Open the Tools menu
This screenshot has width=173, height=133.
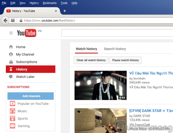tap(64, 3)
